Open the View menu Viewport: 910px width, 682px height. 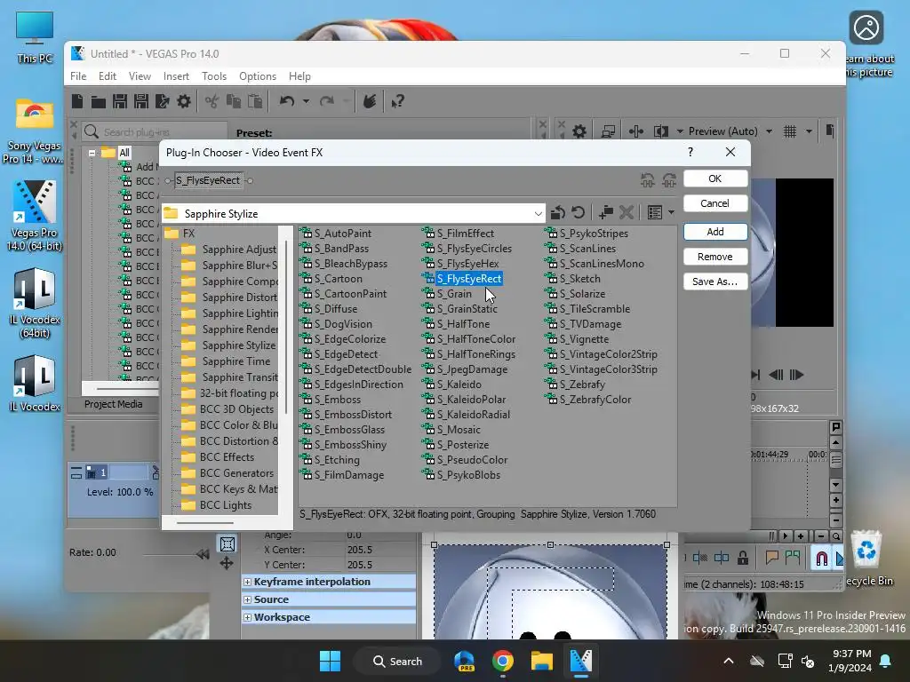point(140,76)
